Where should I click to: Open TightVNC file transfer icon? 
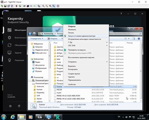click(39, 6)
